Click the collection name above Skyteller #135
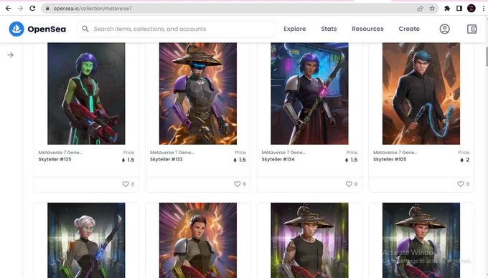Screen dimensions: 488x278 tap(60, 153)
